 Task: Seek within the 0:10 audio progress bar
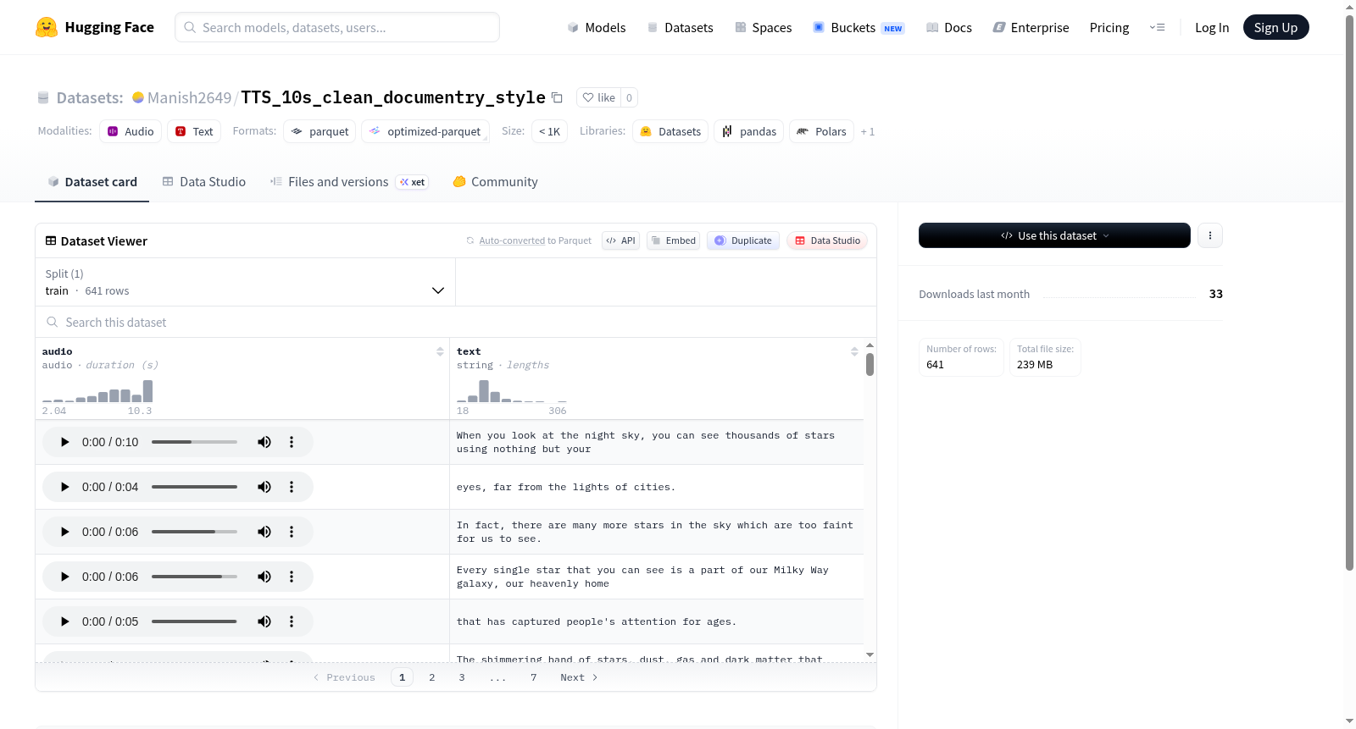pyautogui.click(x=194, y=442)
